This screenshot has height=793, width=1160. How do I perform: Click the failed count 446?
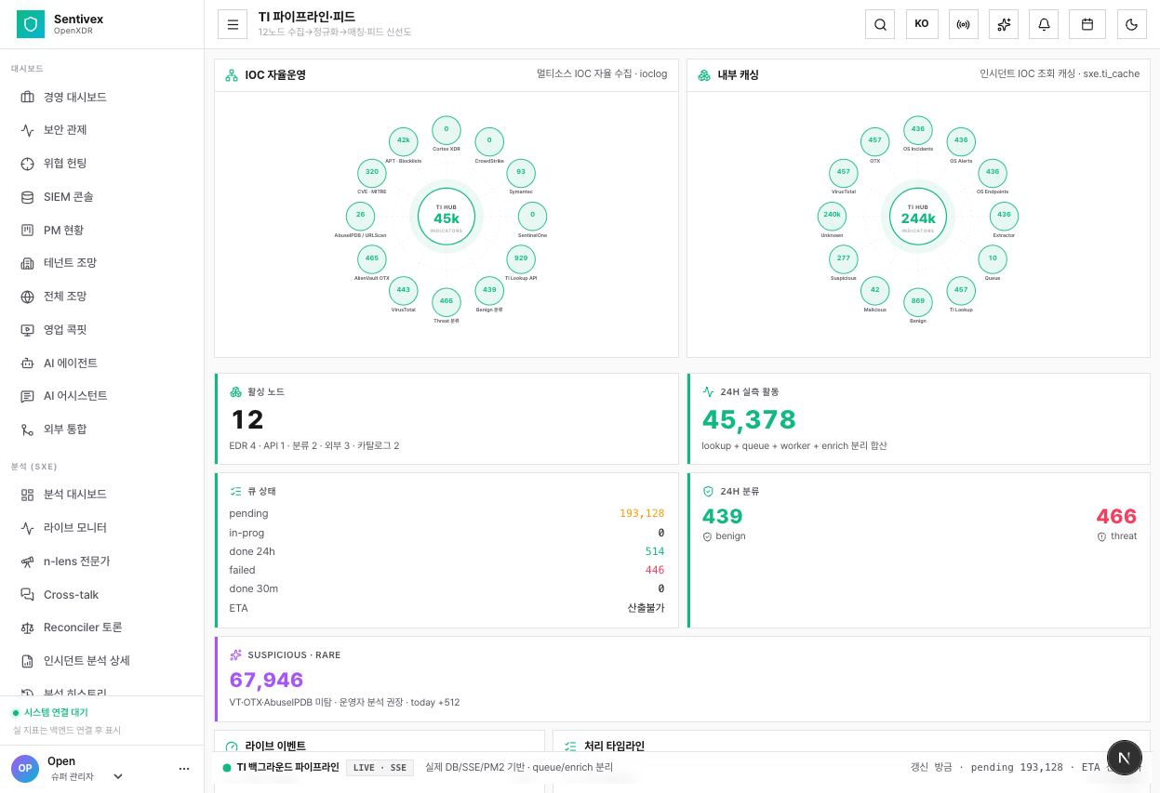click(x=655, y=570)
